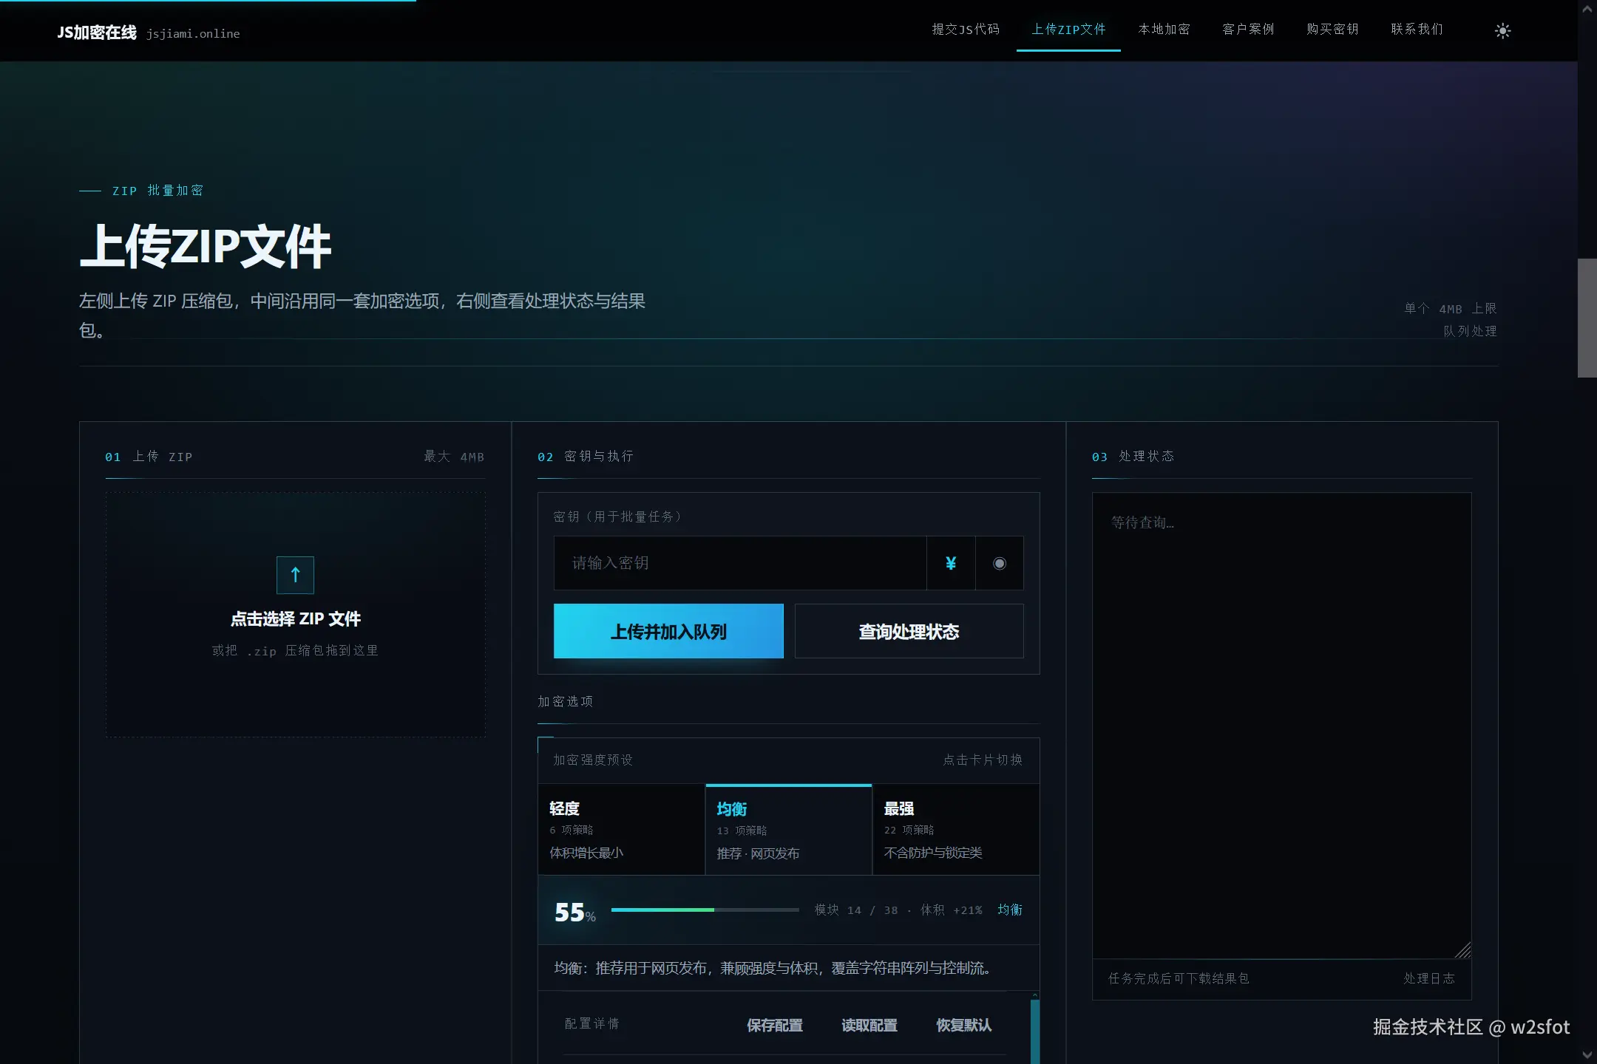This screenshot has height=1064, width=1597.
Task: Click the 模块 14 / 38 stats text
Action: pyautogui.click(x=856, y=910)
